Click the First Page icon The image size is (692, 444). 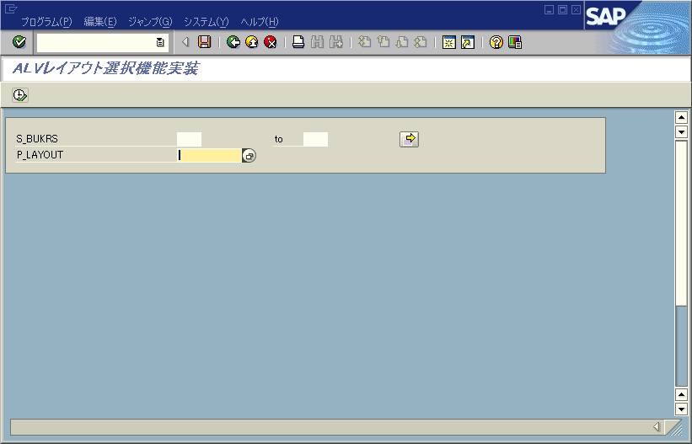(364, 42)
